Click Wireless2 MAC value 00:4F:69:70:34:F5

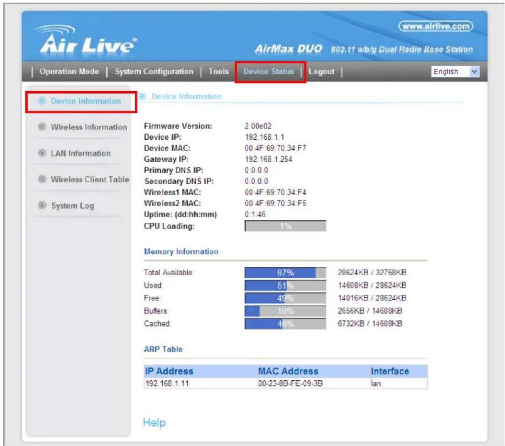point(276,203)
